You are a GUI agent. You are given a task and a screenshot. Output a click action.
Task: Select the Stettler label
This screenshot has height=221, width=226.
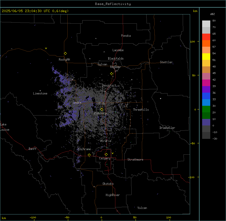(x=166, y=62)
